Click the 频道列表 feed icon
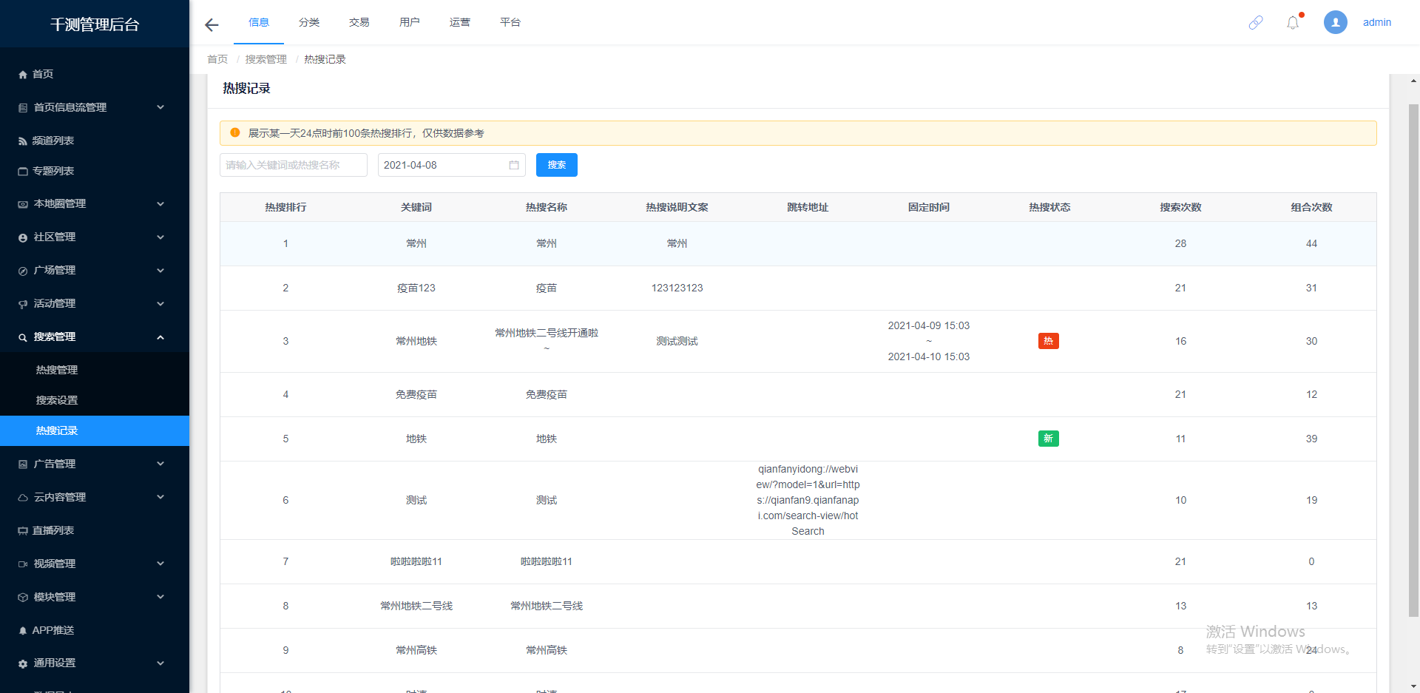The height and width of the screenshot is (693, 1420). click(23, 141)
